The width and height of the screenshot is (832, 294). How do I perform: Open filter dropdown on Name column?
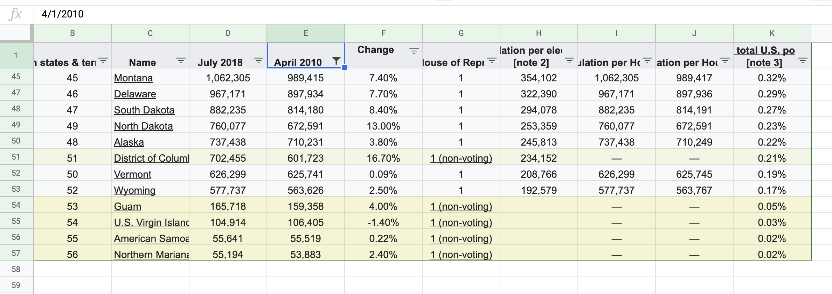click(x=181, y=60)
